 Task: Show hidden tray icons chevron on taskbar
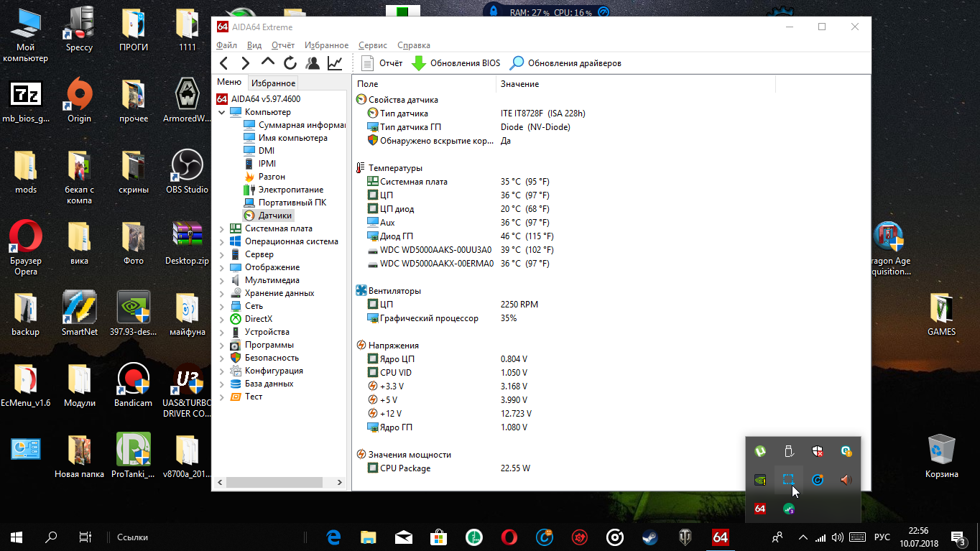pos(803,537)
